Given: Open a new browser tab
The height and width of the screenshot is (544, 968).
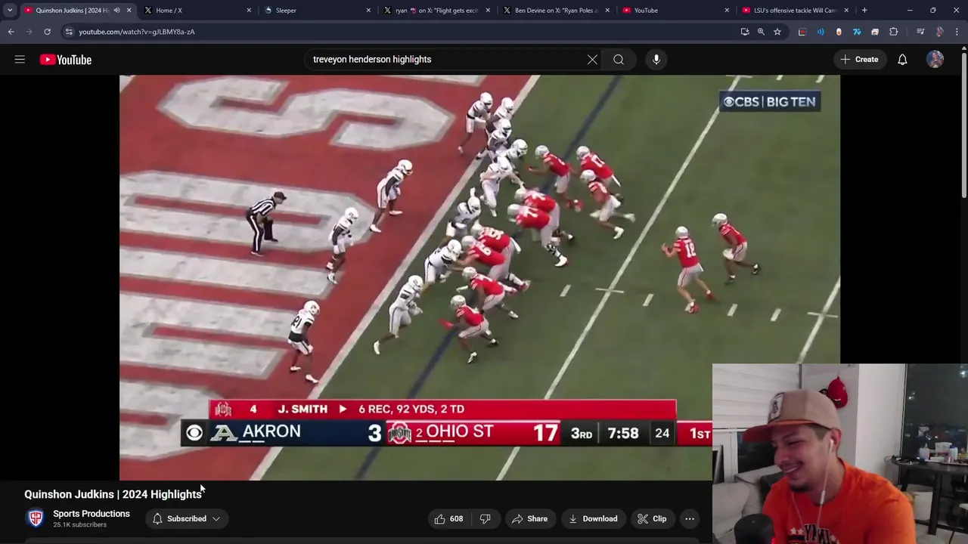Looking at the screenshot, I should coord(864,11).
